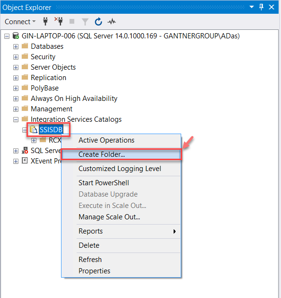
Task: Select the Management folder tree item
Action: (x=52, y=109)
